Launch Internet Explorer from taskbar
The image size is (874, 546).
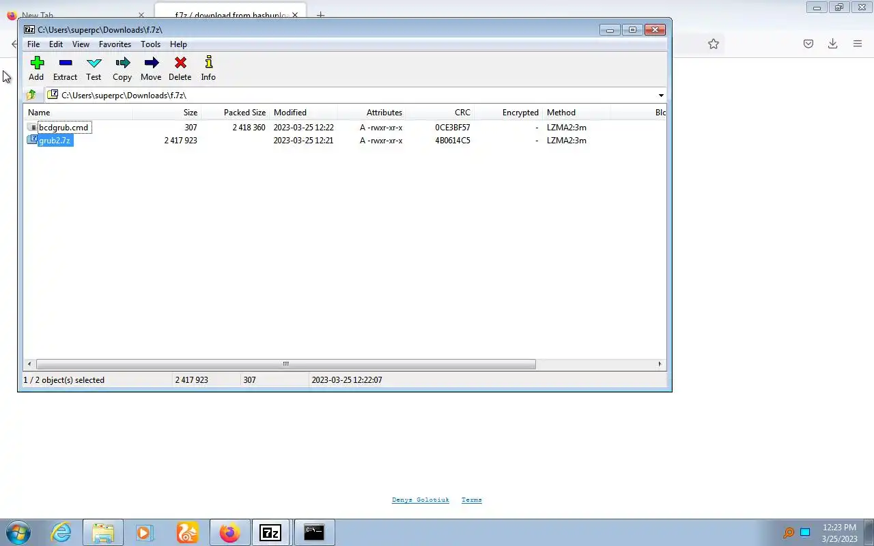click(61, 532)
